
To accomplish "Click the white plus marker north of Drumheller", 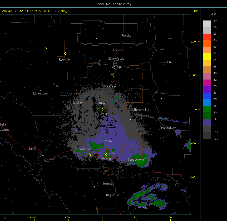I will [x=161, y=98].
